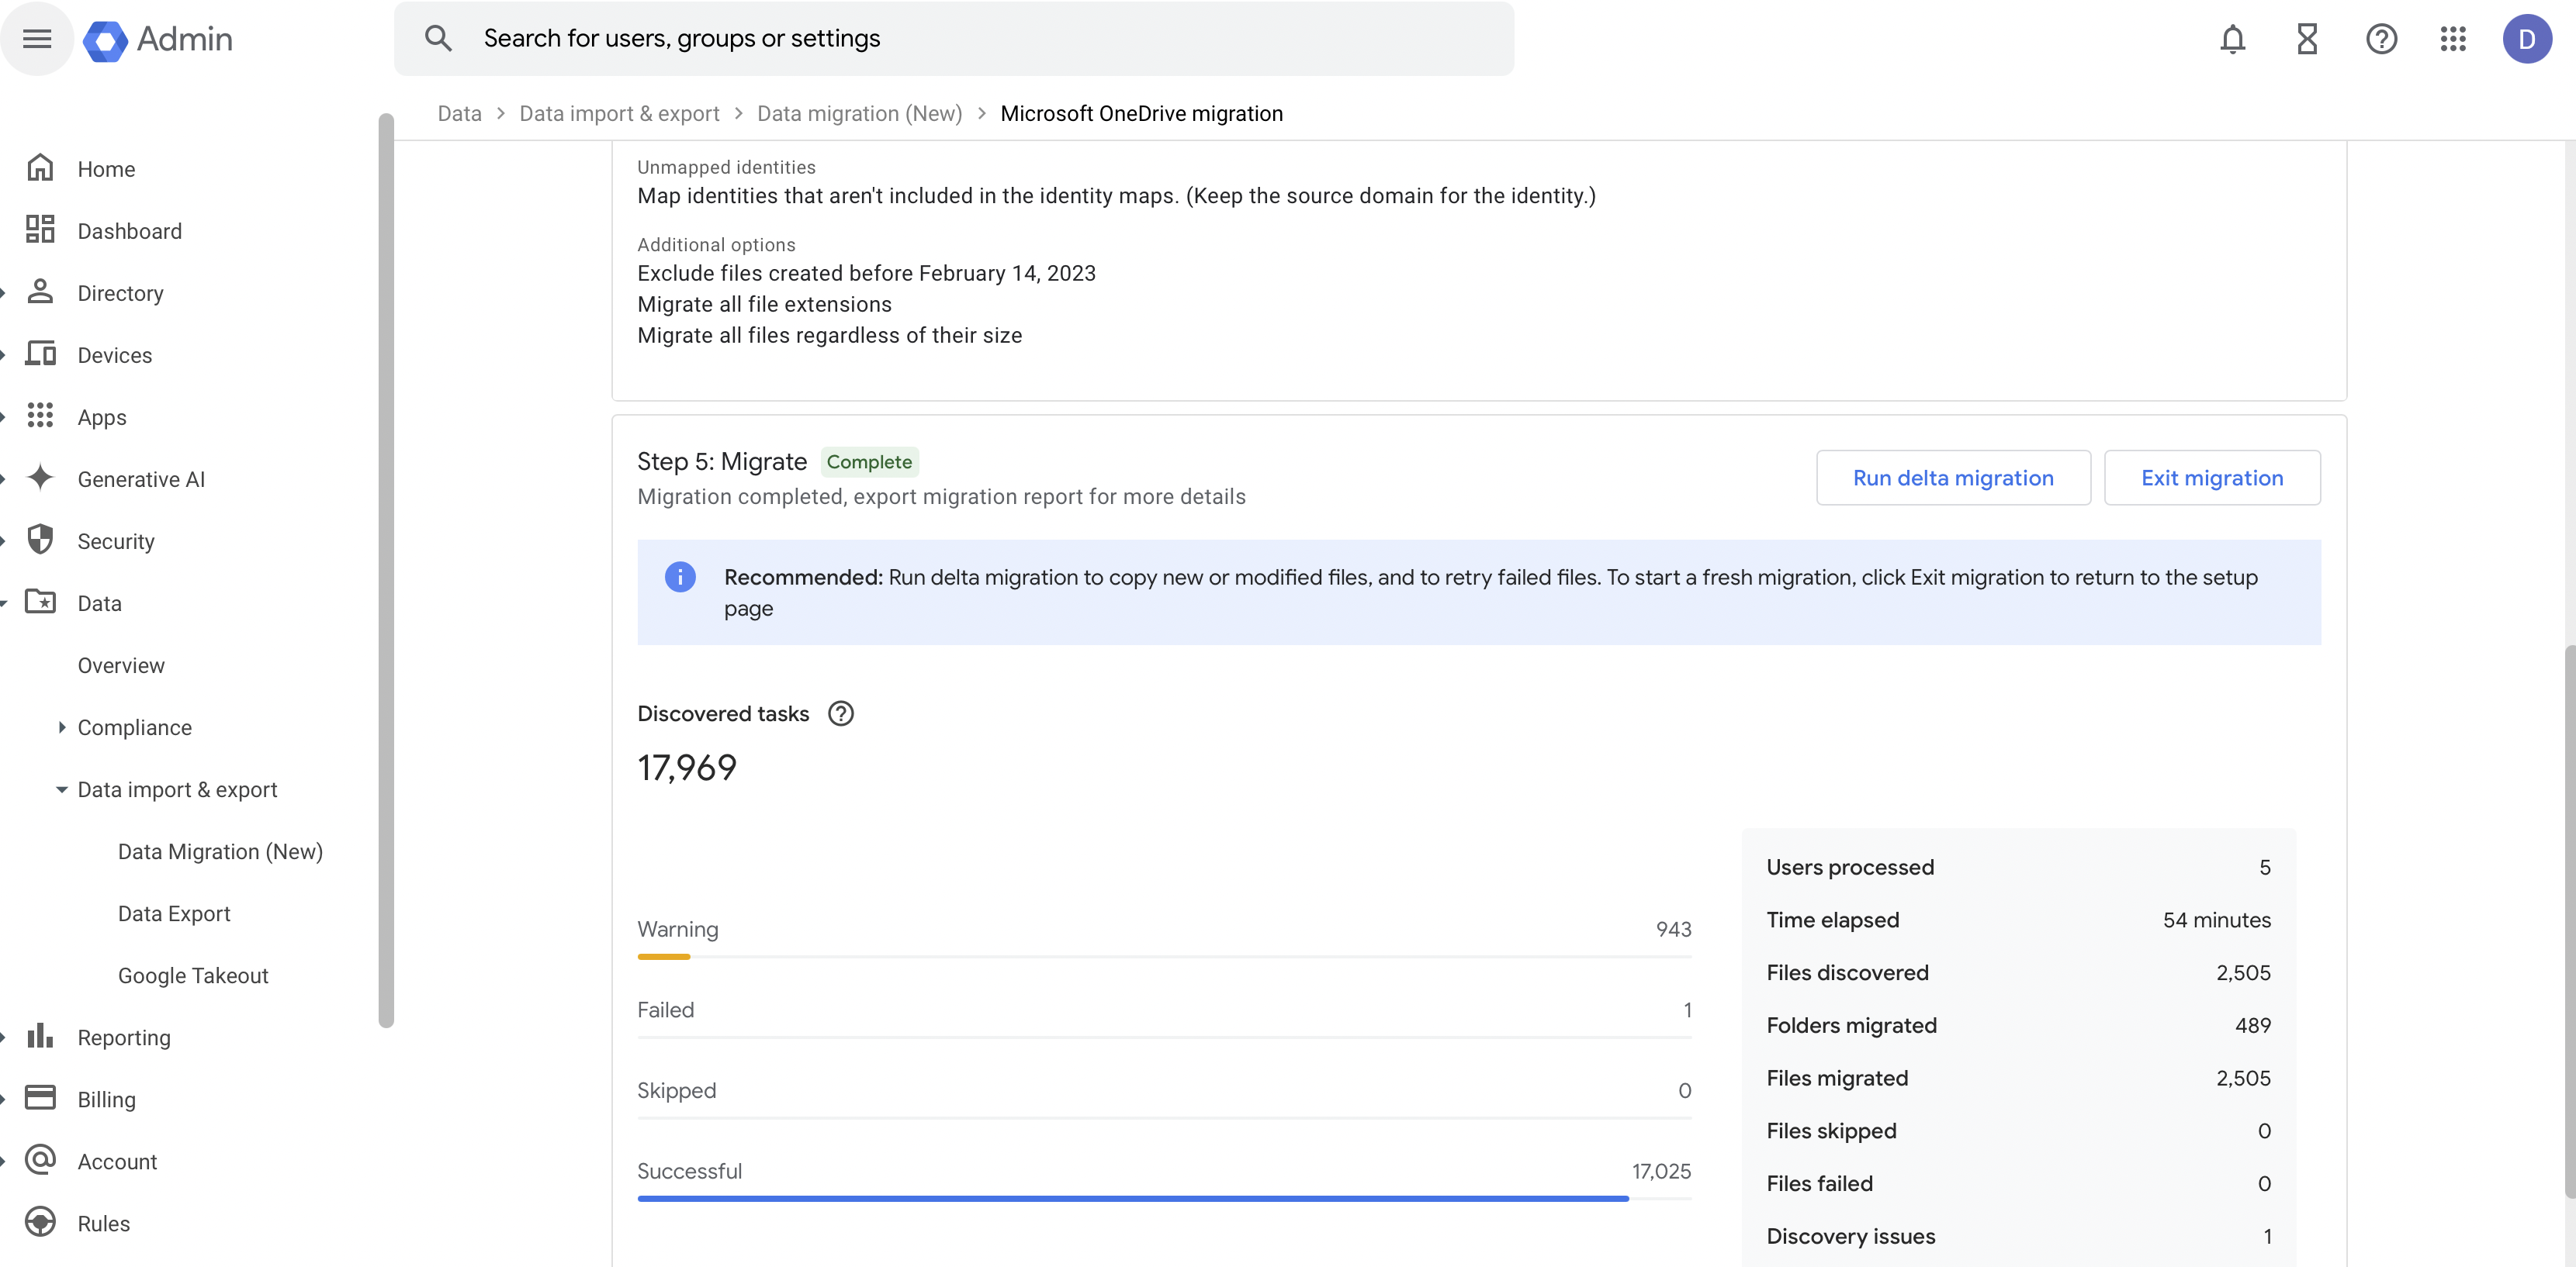Viewport: 2576px width, 1267px height.
Task: Click the Discovered tasks help icon
Action: [841, 713]
